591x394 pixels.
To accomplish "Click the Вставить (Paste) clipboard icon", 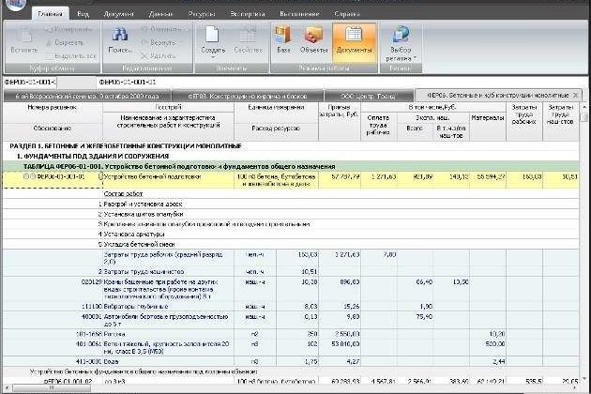I will click(x=23, y=35).
